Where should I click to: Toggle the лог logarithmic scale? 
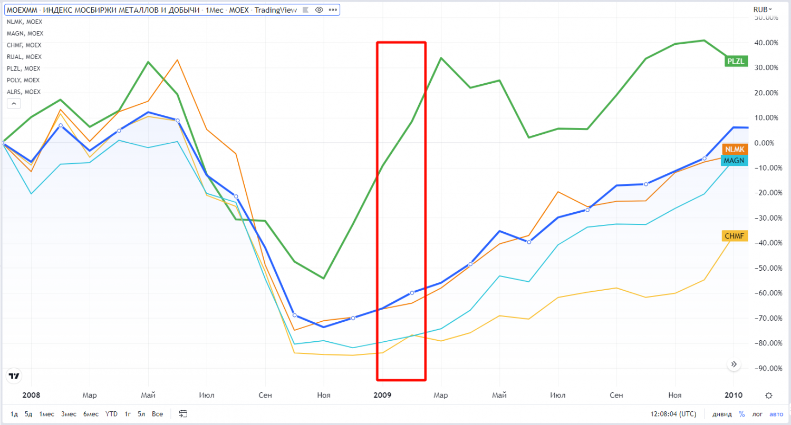click(757, 414)
